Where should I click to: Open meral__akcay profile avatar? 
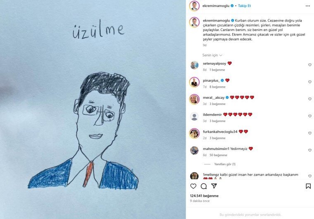click(194, 99)
